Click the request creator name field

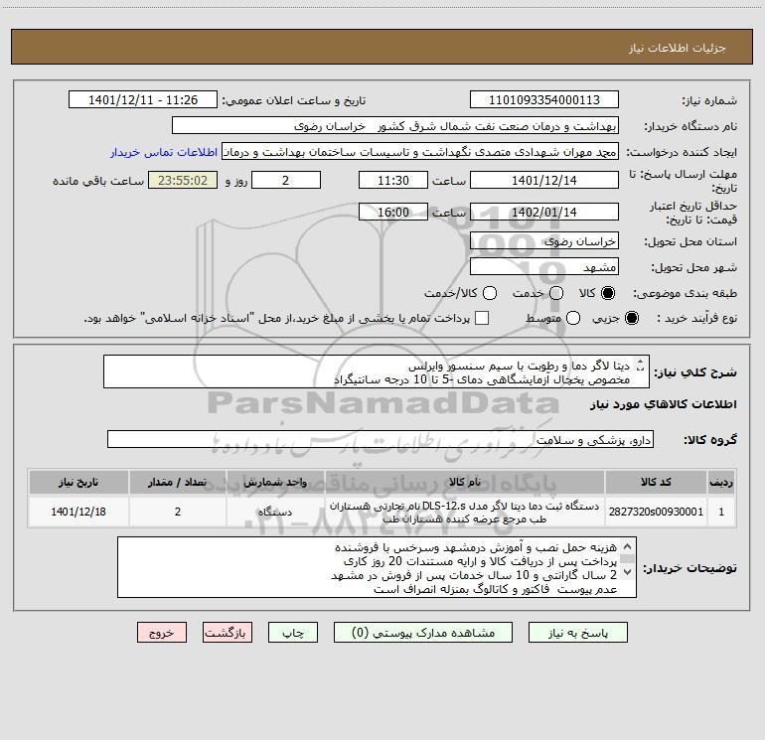420,152
